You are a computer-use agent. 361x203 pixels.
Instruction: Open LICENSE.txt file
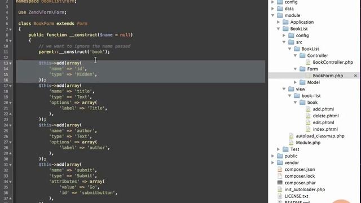pyautogui.click(x=296, y=196)
